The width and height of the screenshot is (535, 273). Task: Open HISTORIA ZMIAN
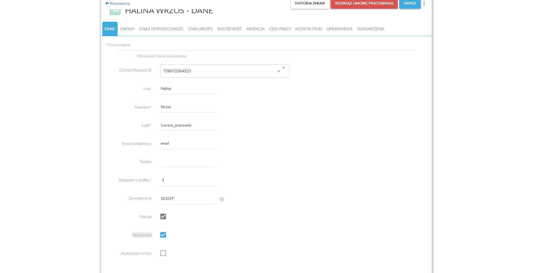[310, 4]
